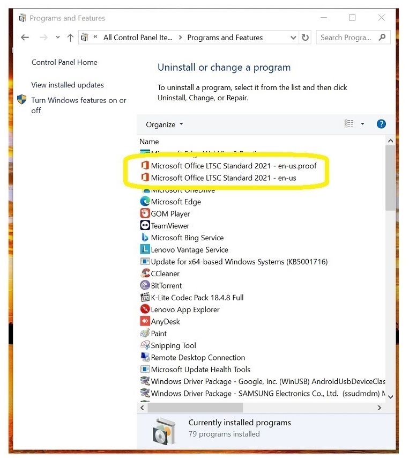The image size is (409, 458).
Task: Select Windows Driver Package SAMSUNG Electronics entry
Action: (x=267, y=394)
